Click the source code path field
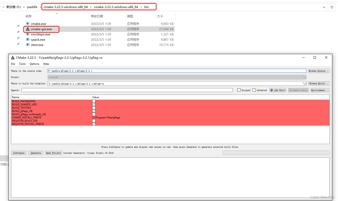 click(177, 71)
